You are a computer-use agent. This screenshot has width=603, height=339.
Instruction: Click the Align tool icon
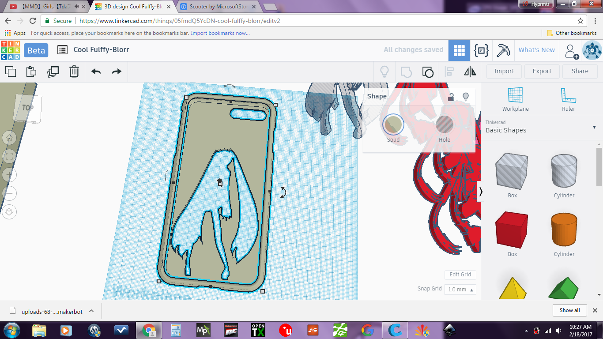(x=449, y=72)
